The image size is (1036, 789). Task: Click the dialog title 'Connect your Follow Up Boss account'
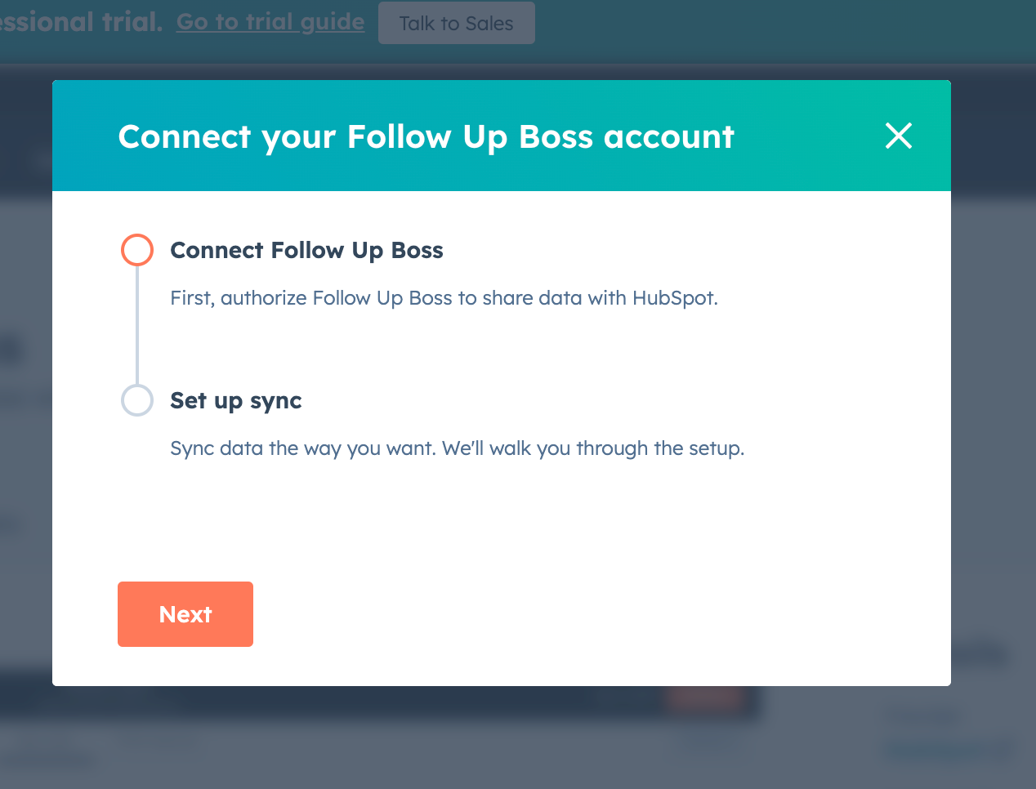(426, 136)
